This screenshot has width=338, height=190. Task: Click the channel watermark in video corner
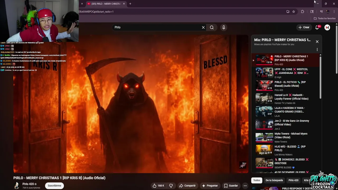(243, 165)
